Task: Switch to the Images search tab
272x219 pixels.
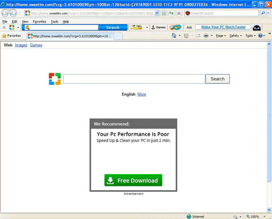Action: click(21, 45)
